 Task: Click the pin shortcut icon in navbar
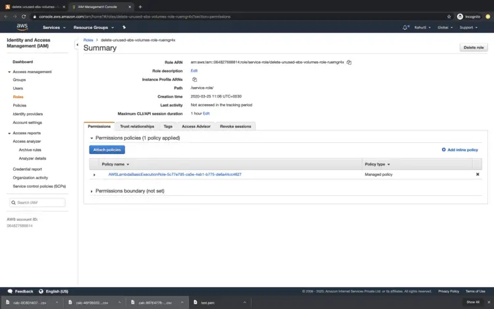pos(124,28)
